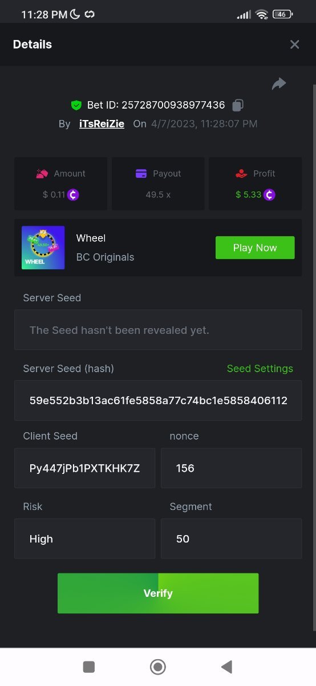Tap the green verified shield icon
The height and width of the screenshot is (686, 316).
point(76,105)
